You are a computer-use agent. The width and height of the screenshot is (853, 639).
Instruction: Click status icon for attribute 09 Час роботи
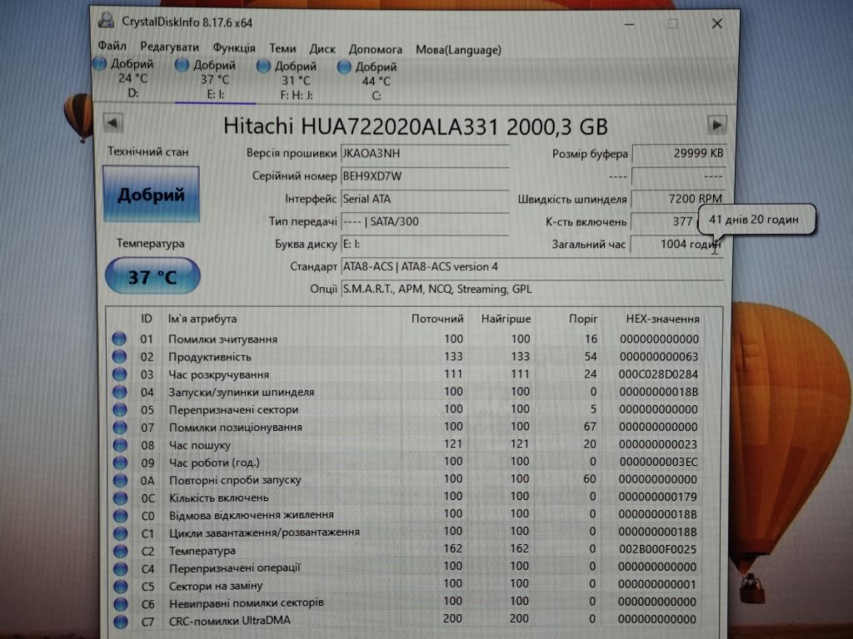[120, 463]
